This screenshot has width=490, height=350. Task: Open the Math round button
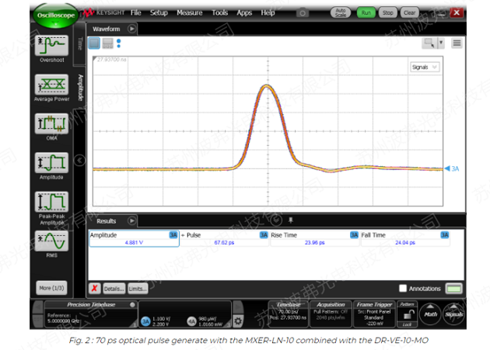pyautogui.click(x=430, y=314)
